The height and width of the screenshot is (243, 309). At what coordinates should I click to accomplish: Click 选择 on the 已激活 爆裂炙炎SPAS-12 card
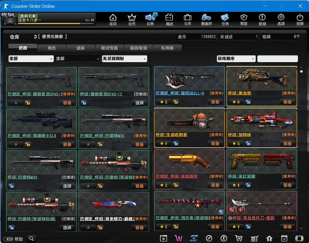pos(140,103)
